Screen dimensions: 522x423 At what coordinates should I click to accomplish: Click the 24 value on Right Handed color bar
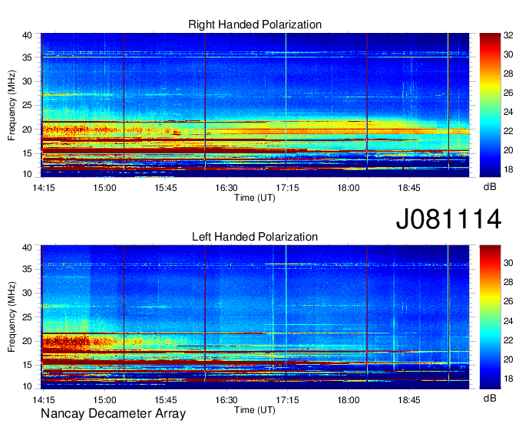click(x=508, y=112)
